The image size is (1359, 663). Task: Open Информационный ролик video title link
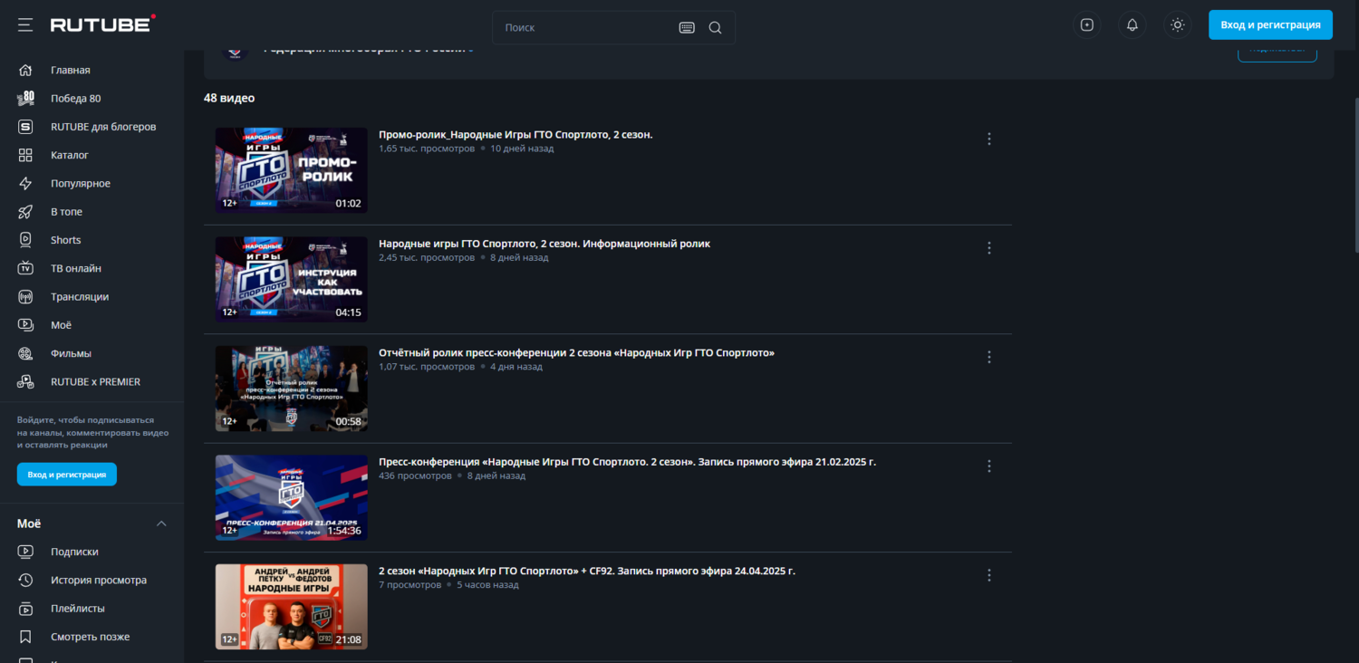pos(545,244)
